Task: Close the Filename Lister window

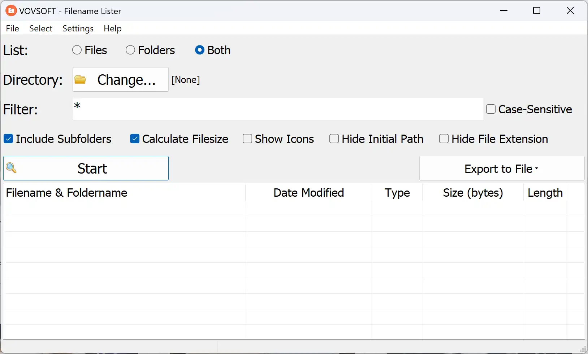Action: click(570, 11)
